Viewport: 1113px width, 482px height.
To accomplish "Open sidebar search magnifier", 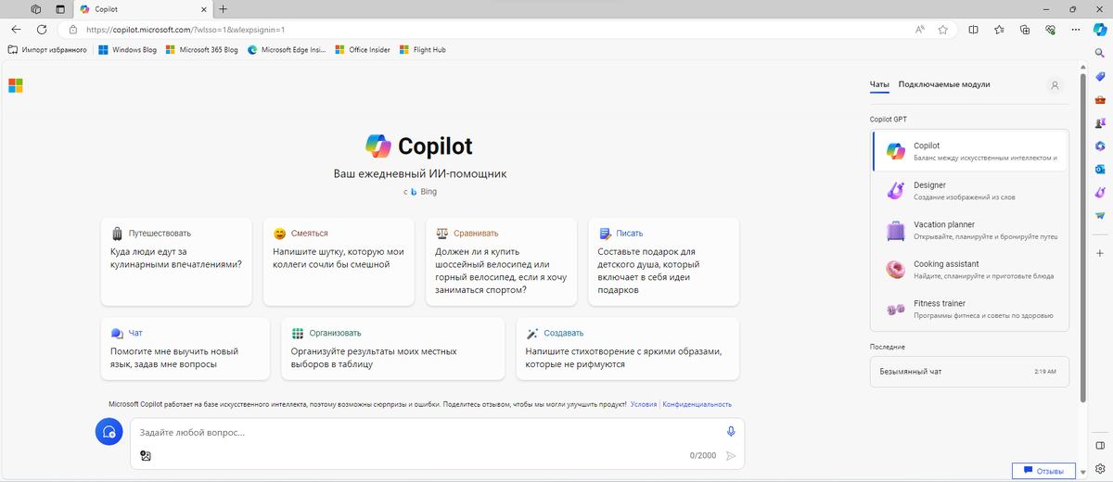I will [x=1100, y=54].
